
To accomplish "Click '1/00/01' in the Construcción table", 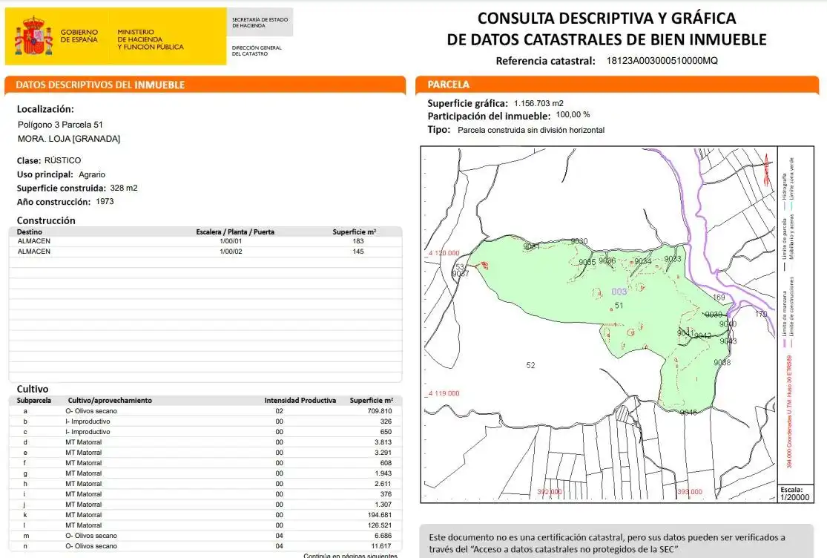I will 231,241.
